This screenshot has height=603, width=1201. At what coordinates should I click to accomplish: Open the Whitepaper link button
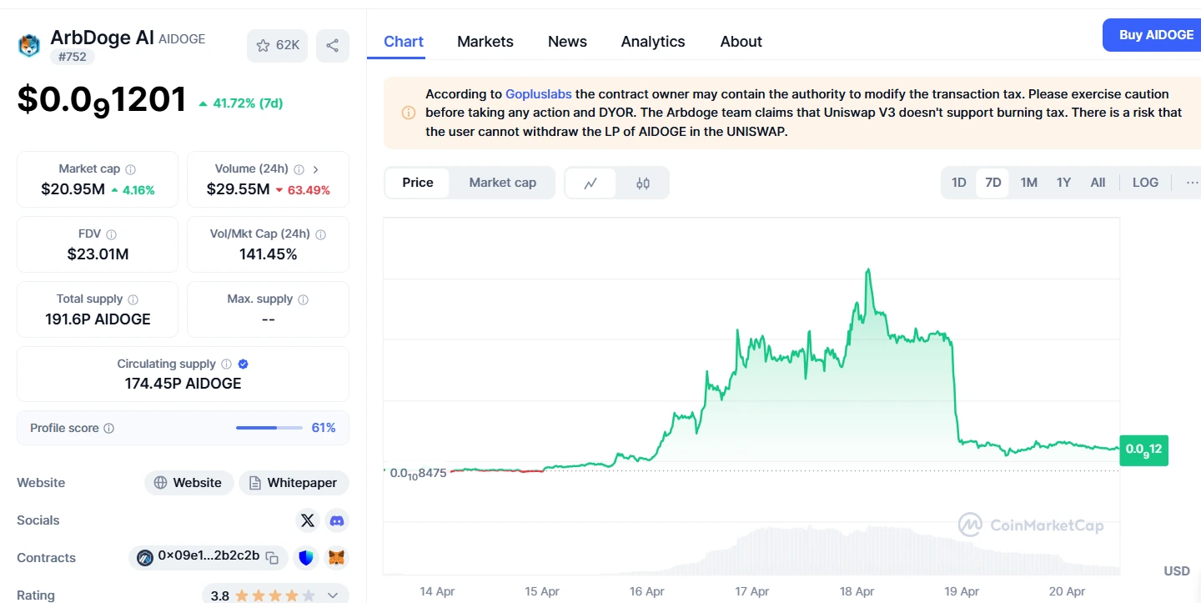click(x=294, y=483)
